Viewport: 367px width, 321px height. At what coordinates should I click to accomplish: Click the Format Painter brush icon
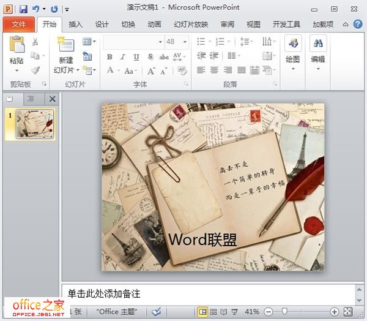(x=35, y=70)
